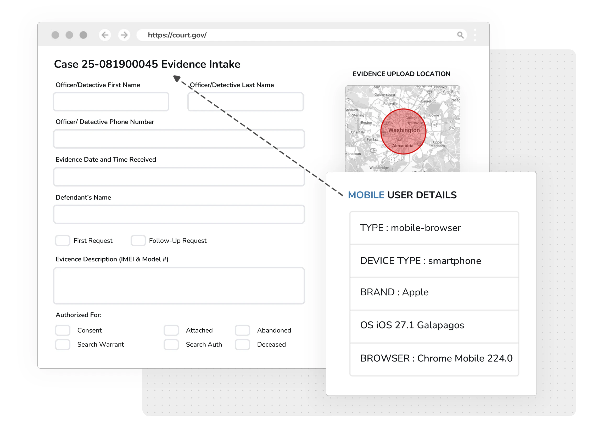The width and height of the screenshot is (603, 440).
Task: Click the search magnifier icon
Action: pos(460,35)
